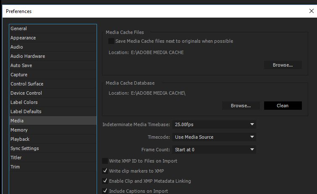317x194 pixels.
Task: Expand the Timecode dropdown
Action: click(214, 137)
